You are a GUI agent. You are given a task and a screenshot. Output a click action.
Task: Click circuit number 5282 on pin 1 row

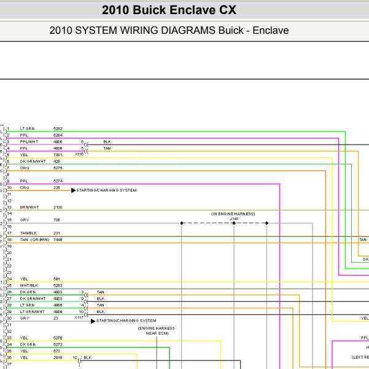pyautogui.click(x=58, y=129)
